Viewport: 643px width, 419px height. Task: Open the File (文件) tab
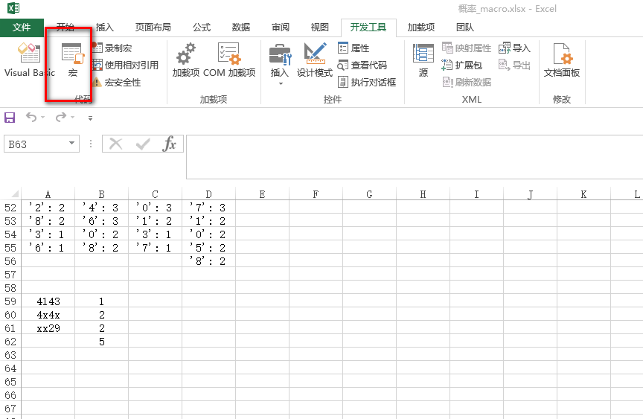(x=22, y=28)
